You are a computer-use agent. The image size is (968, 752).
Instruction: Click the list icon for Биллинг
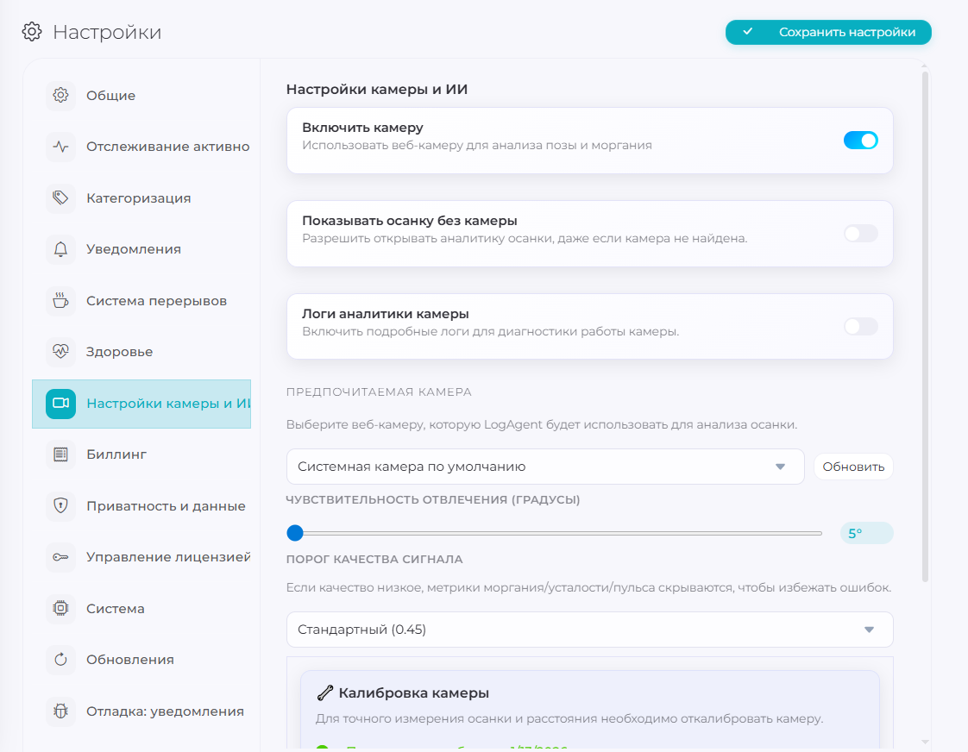[x=60, y=454]
